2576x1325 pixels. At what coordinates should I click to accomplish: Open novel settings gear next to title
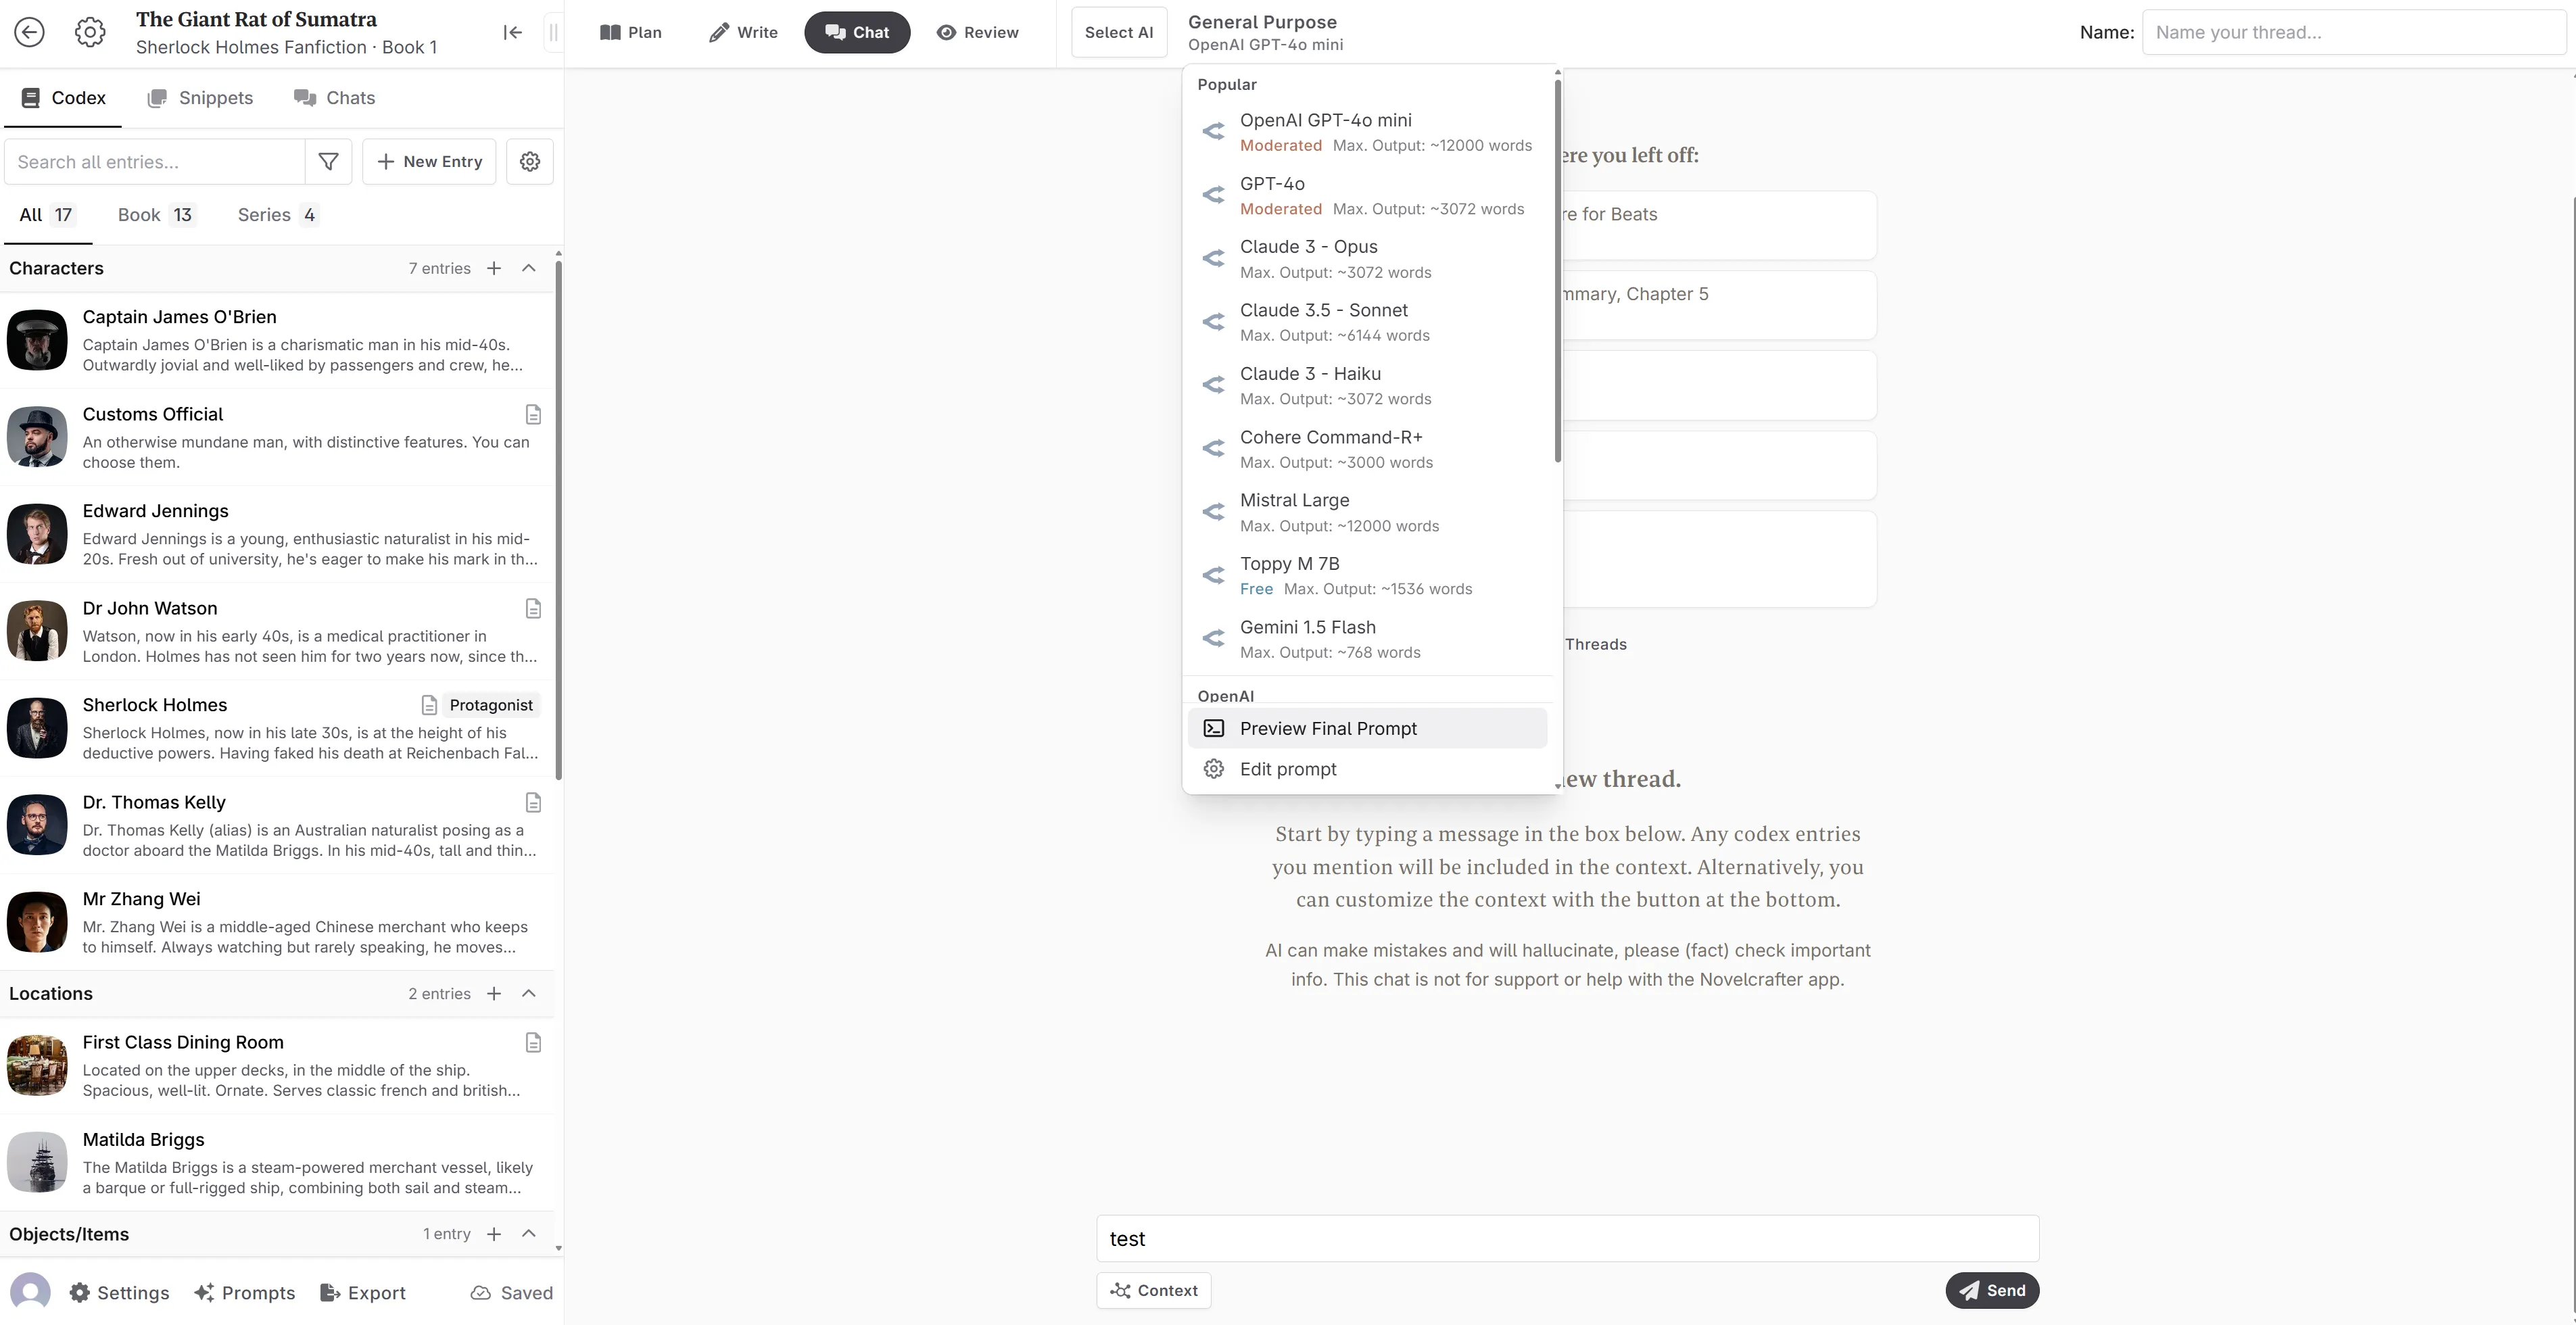coord(90,32)
